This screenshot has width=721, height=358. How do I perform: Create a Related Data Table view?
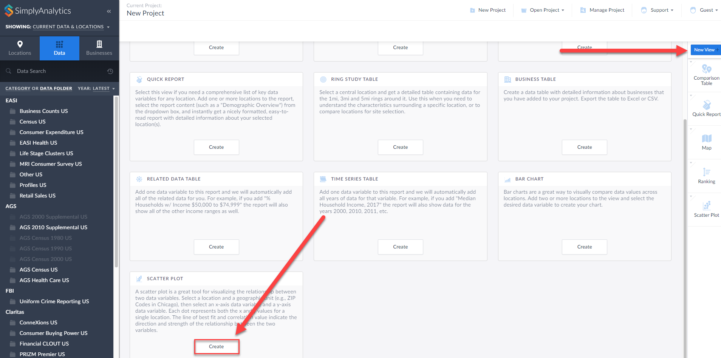(216, 247)
